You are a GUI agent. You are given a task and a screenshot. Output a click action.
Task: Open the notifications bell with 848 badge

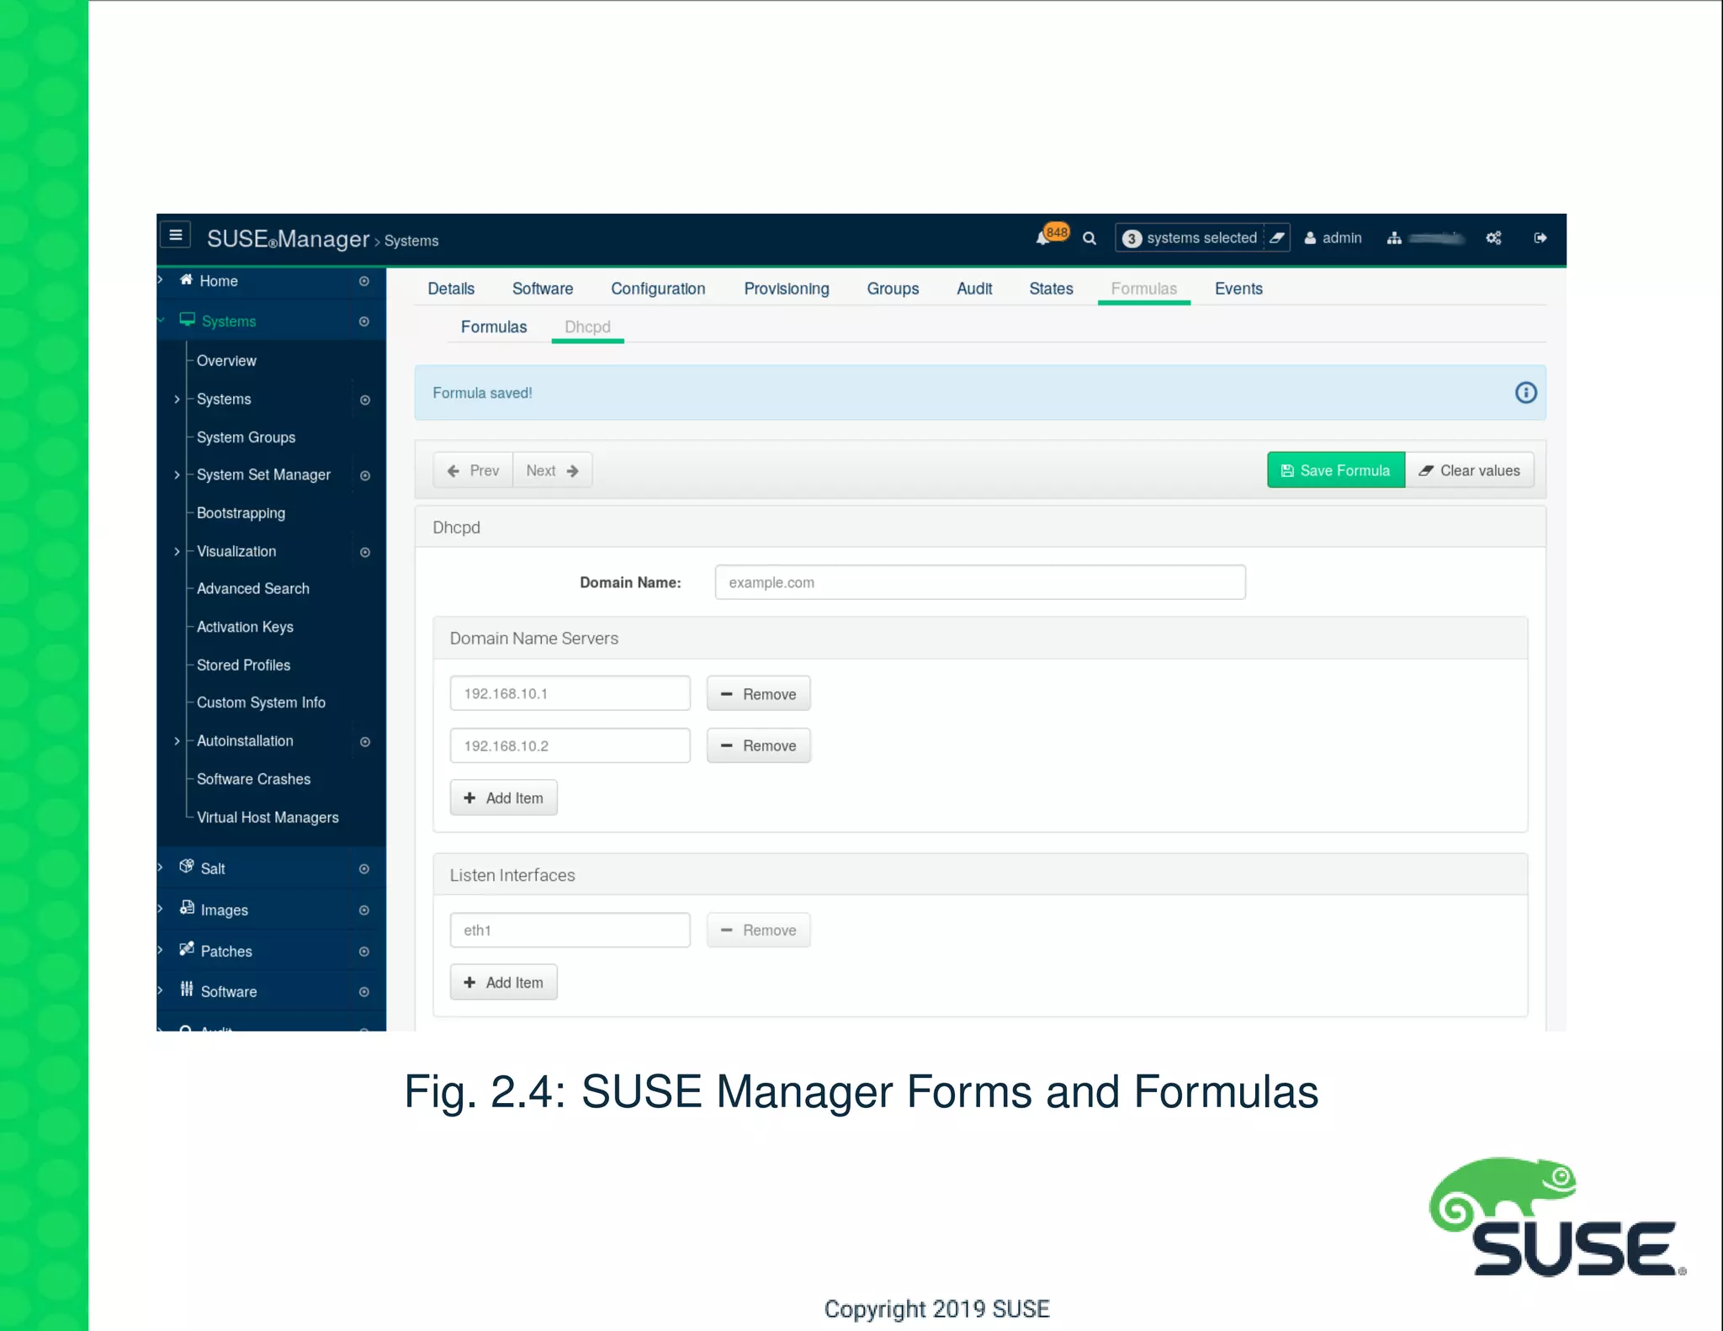(x=1051, y=236)
